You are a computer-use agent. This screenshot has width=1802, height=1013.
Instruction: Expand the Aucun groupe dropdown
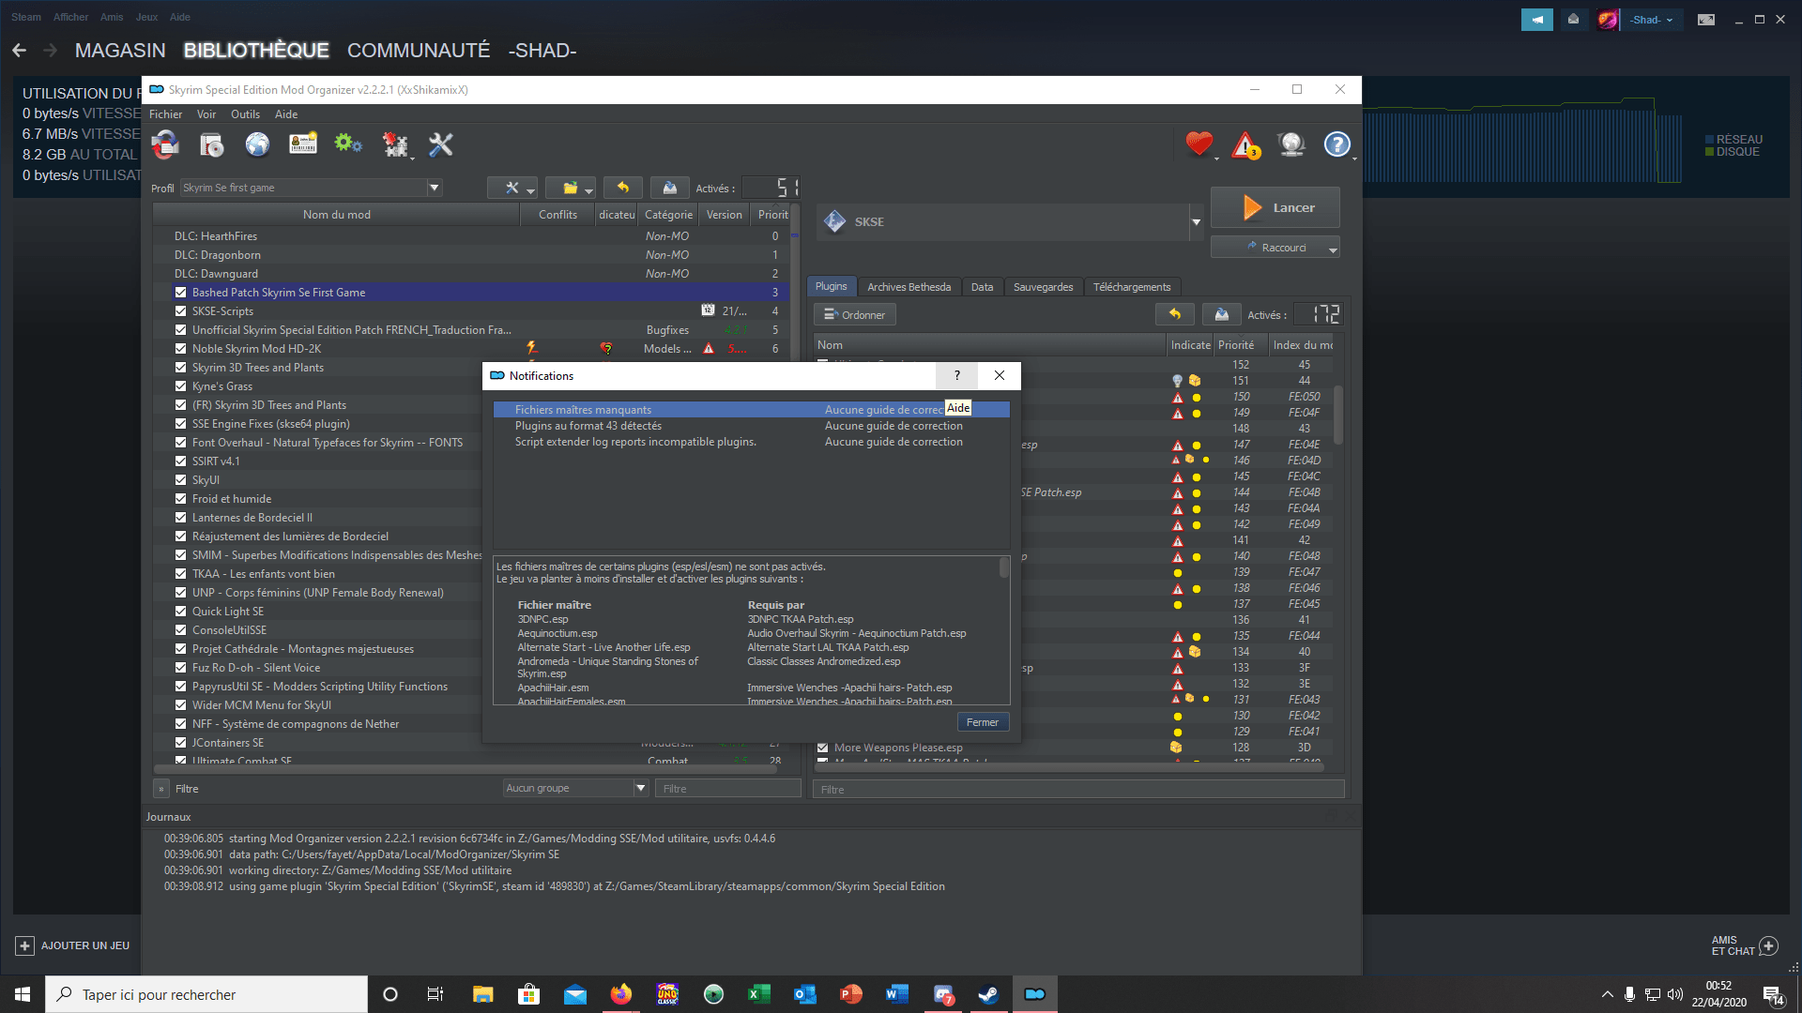[x=641, y=789]
